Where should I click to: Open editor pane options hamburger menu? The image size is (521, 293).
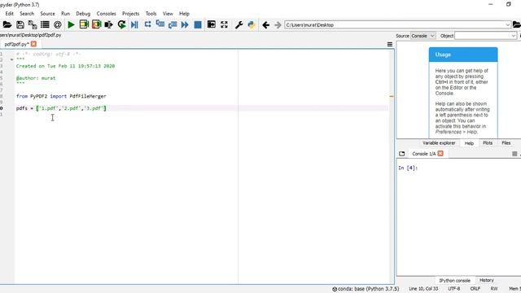pos(390,44)
